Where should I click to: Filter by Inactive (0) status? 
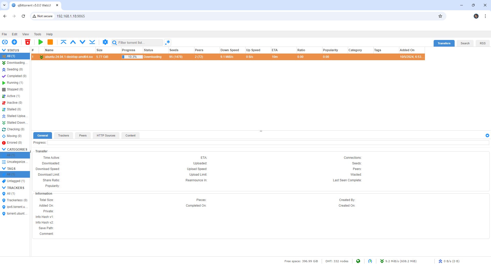click(x=15, y=103)
